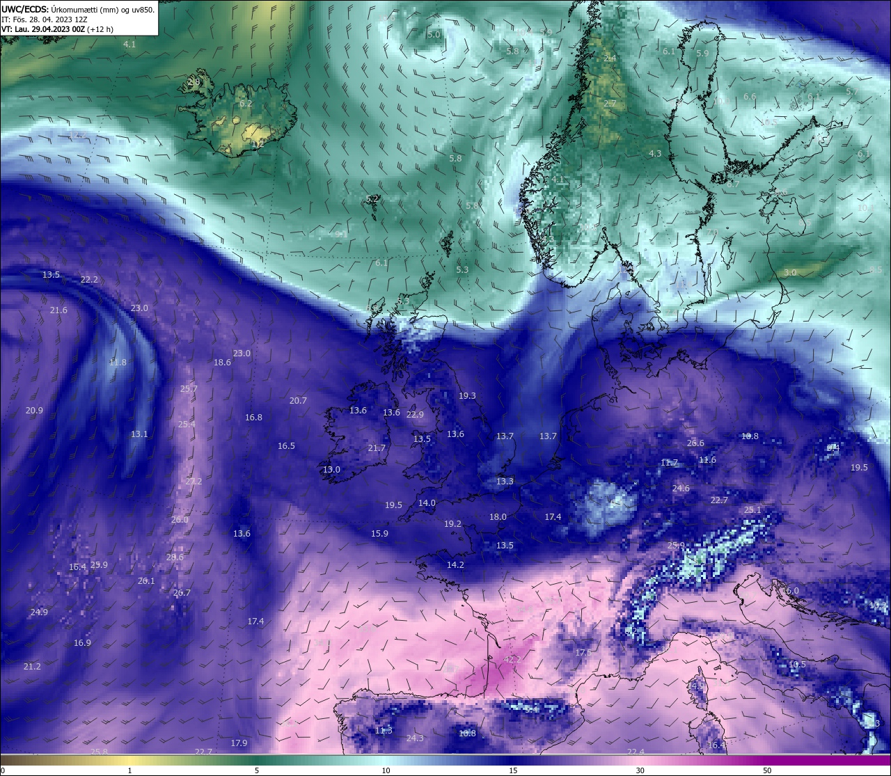This screenshot has width=891, height=776.
Task: Click the 13.3 value over southeast England
Action: [x=505, y=481]
